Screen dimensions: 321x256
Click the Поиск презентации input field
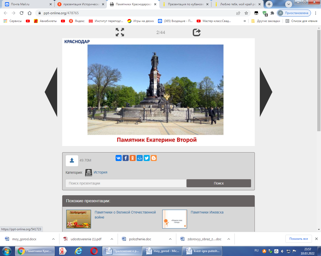point(126,183)
